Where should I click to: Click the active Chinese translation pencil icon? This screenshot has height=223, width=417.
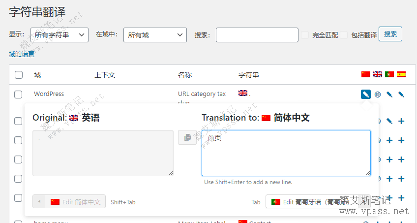tap(365, 94)
